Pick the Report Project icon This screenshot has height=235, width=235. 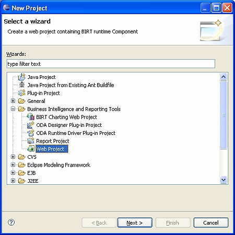click(x=31, y=140)
